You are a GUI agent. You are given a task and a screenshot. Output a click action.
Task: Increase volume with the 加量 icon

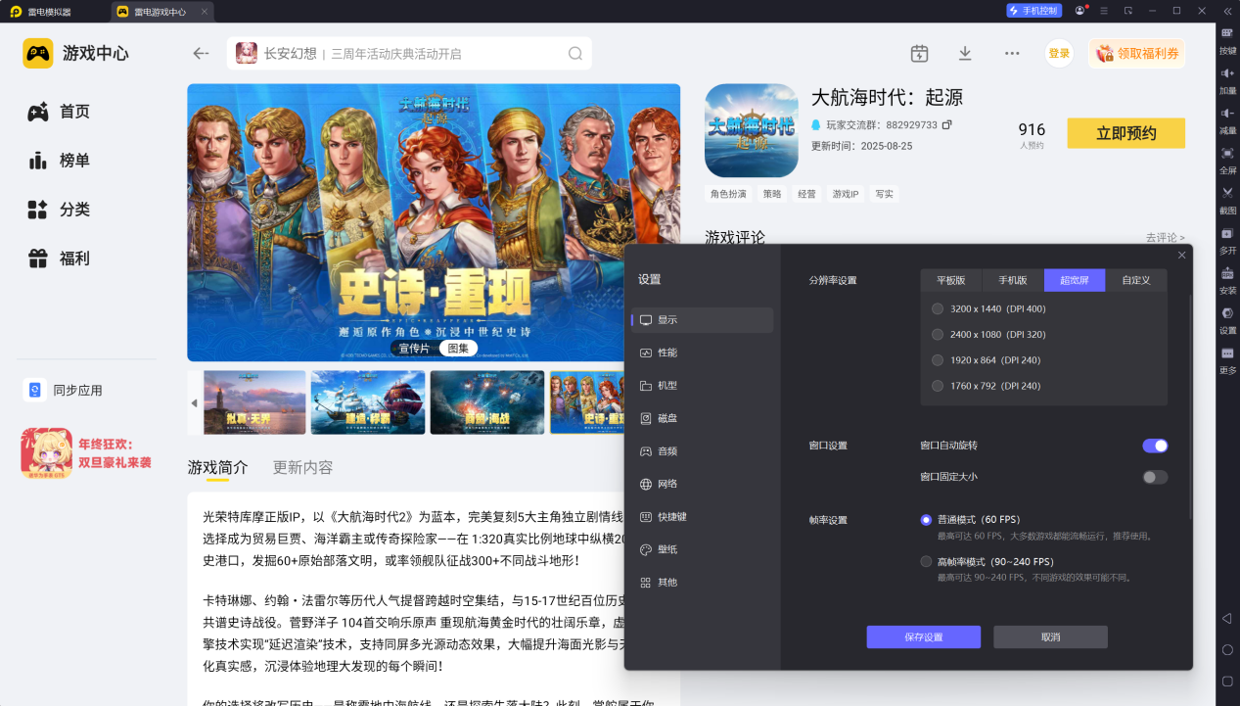(1227, 80)
